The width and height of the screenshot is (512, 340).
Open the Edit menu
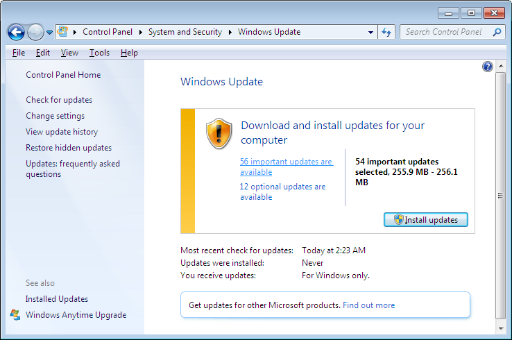point(43,53)
